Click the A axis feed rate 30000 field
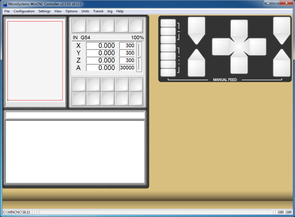Image resolution: width=295 pixels, height=217 pixels. click(127, 68)
